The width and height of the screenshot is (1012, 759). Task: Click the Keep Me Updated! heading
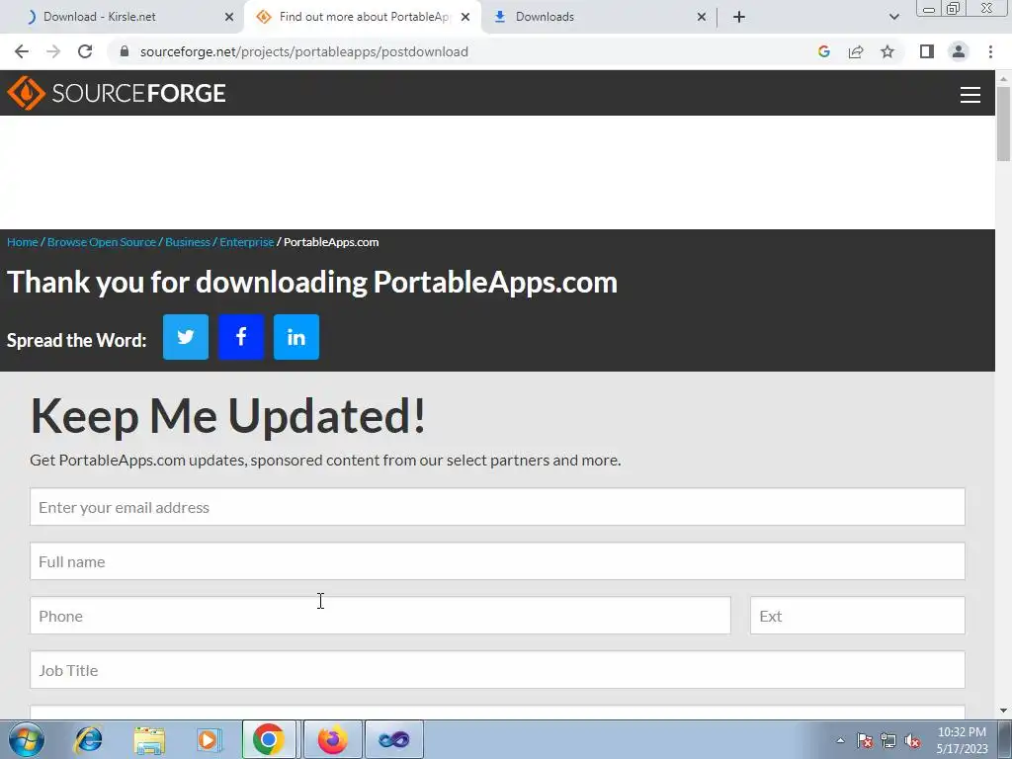coord(228,416)
